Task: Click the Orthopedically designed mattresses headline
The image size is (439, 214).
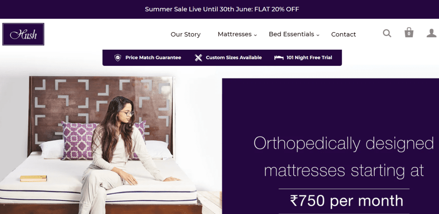Action: point(343,157)
